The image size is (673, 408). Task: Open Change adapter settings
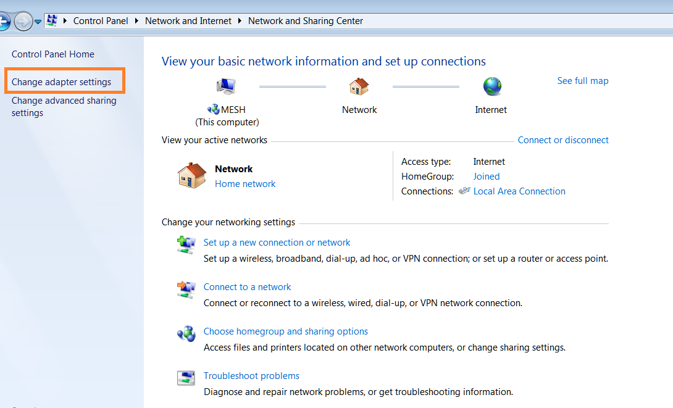pos(62,82)
